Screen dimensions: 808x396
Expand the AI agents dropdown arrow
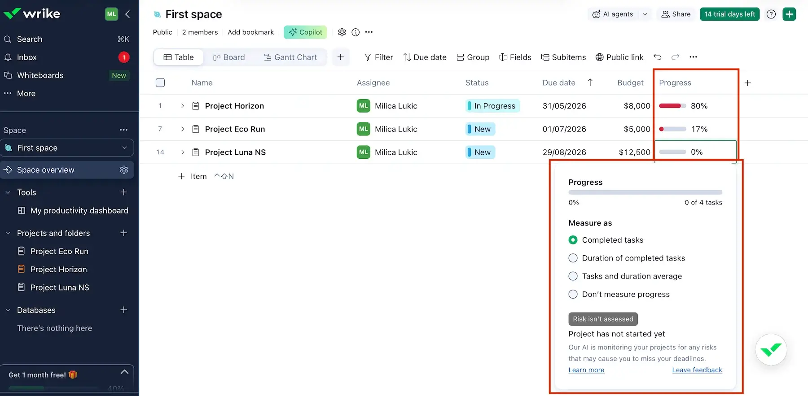(x=645, y=14)
